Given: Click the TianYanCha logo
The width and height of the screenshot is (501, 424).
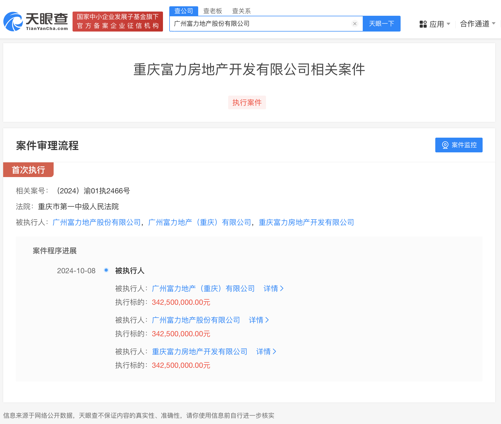Looking at the screenshot, I should [36, 22].
